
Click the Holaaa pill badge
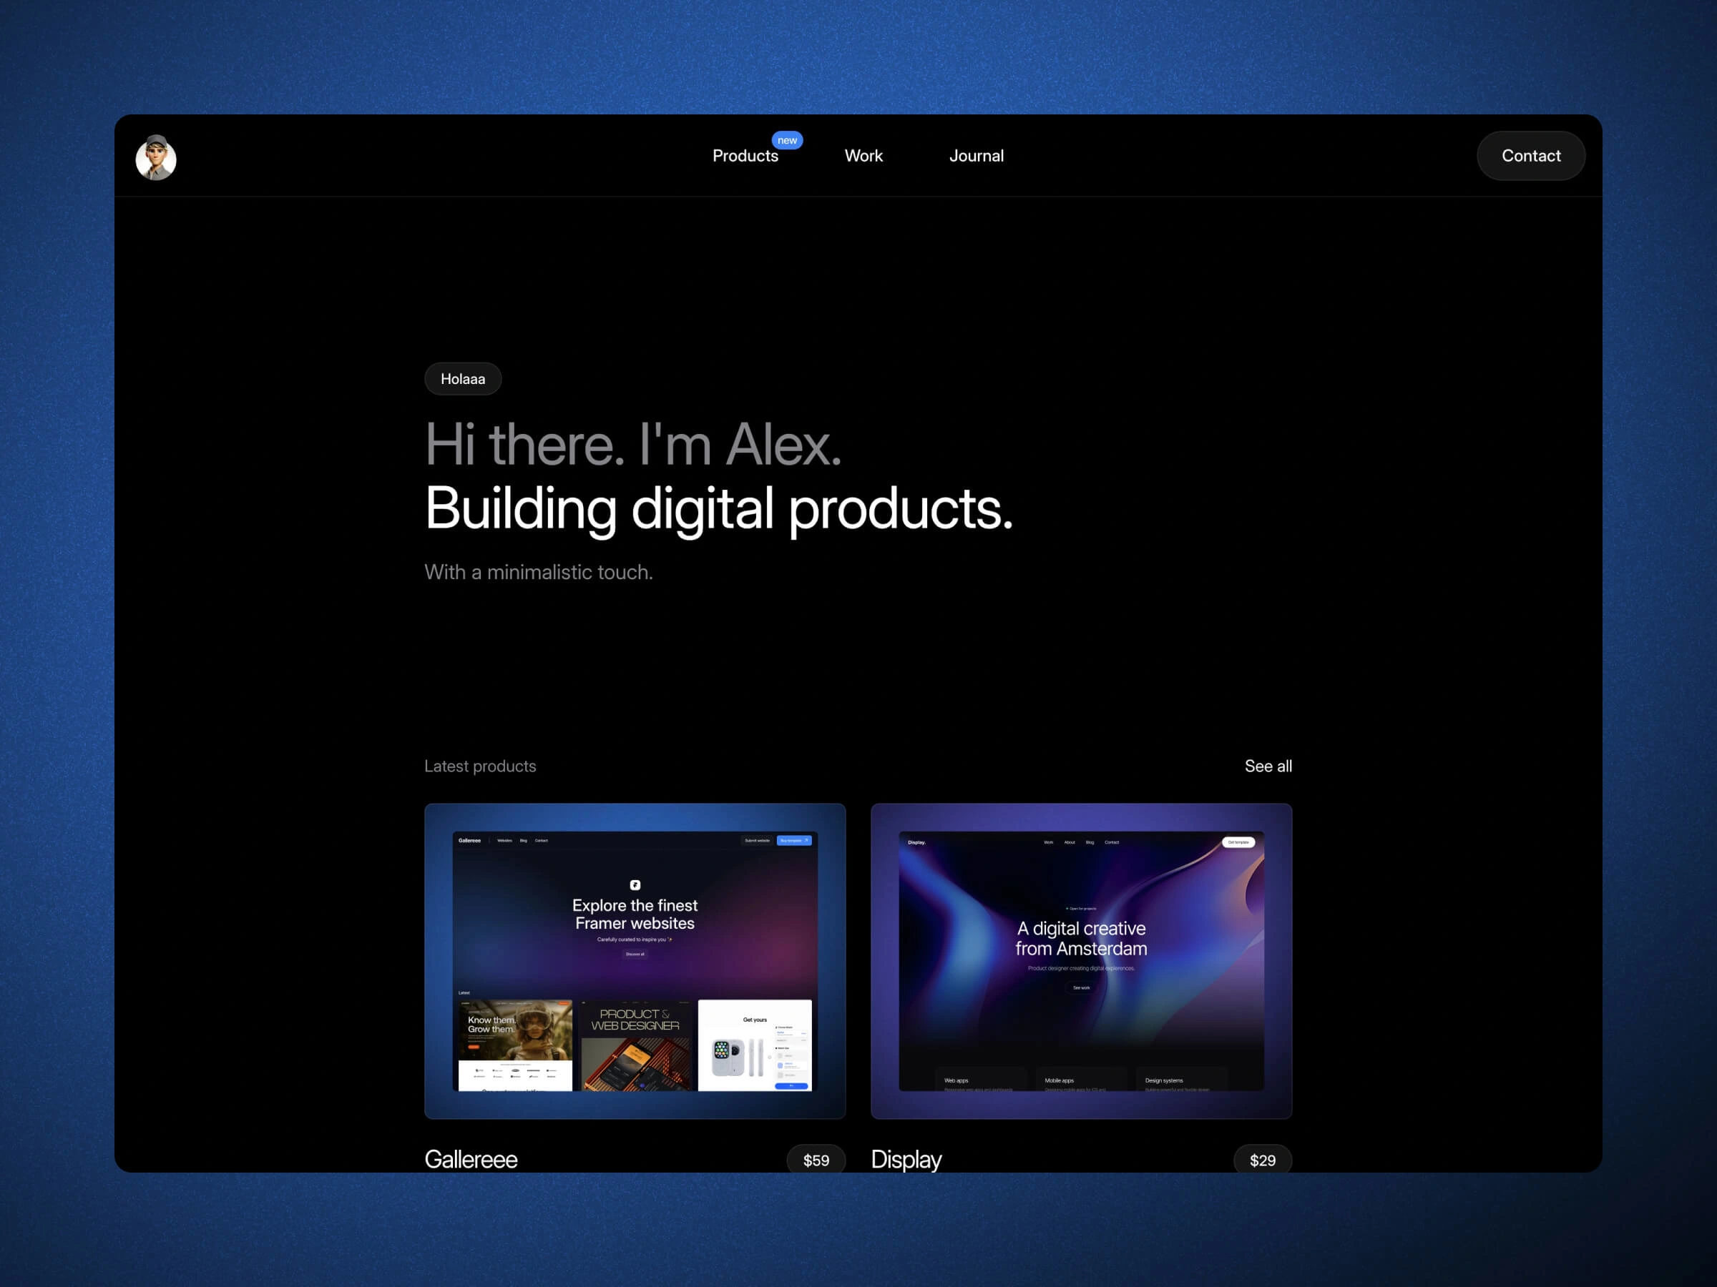pyautogui.click(x=463, y=378)
